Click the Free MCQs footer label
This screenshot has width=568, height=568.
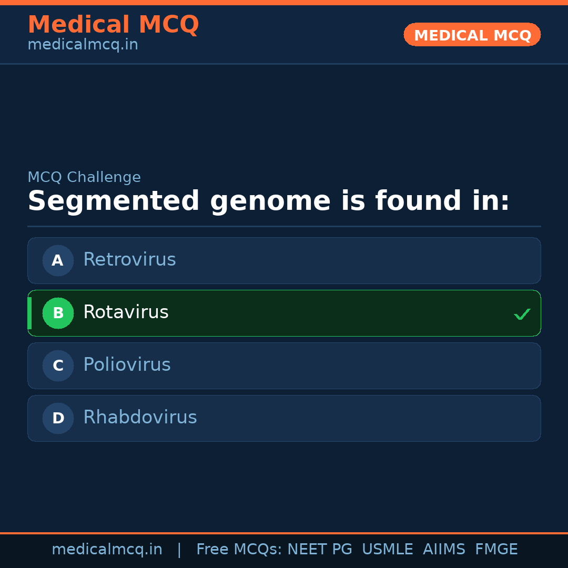(239, 550)
